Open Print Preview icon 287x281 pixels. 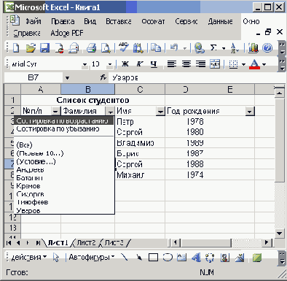106,47
